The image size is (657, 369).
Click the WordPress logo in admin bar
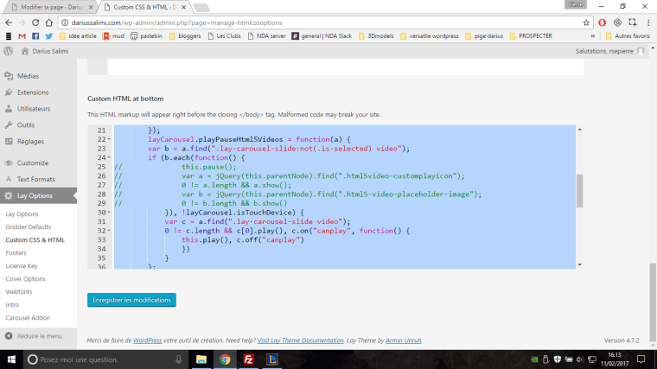[9, 52]
